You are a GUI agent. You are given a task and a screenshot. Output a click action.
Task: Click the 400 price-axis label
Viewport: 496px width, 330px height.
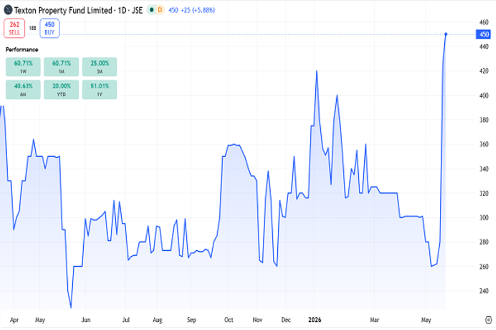click(484, 95)
